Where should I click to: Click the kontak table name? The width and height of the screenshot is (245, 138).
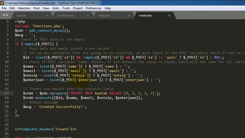(101, 94)
